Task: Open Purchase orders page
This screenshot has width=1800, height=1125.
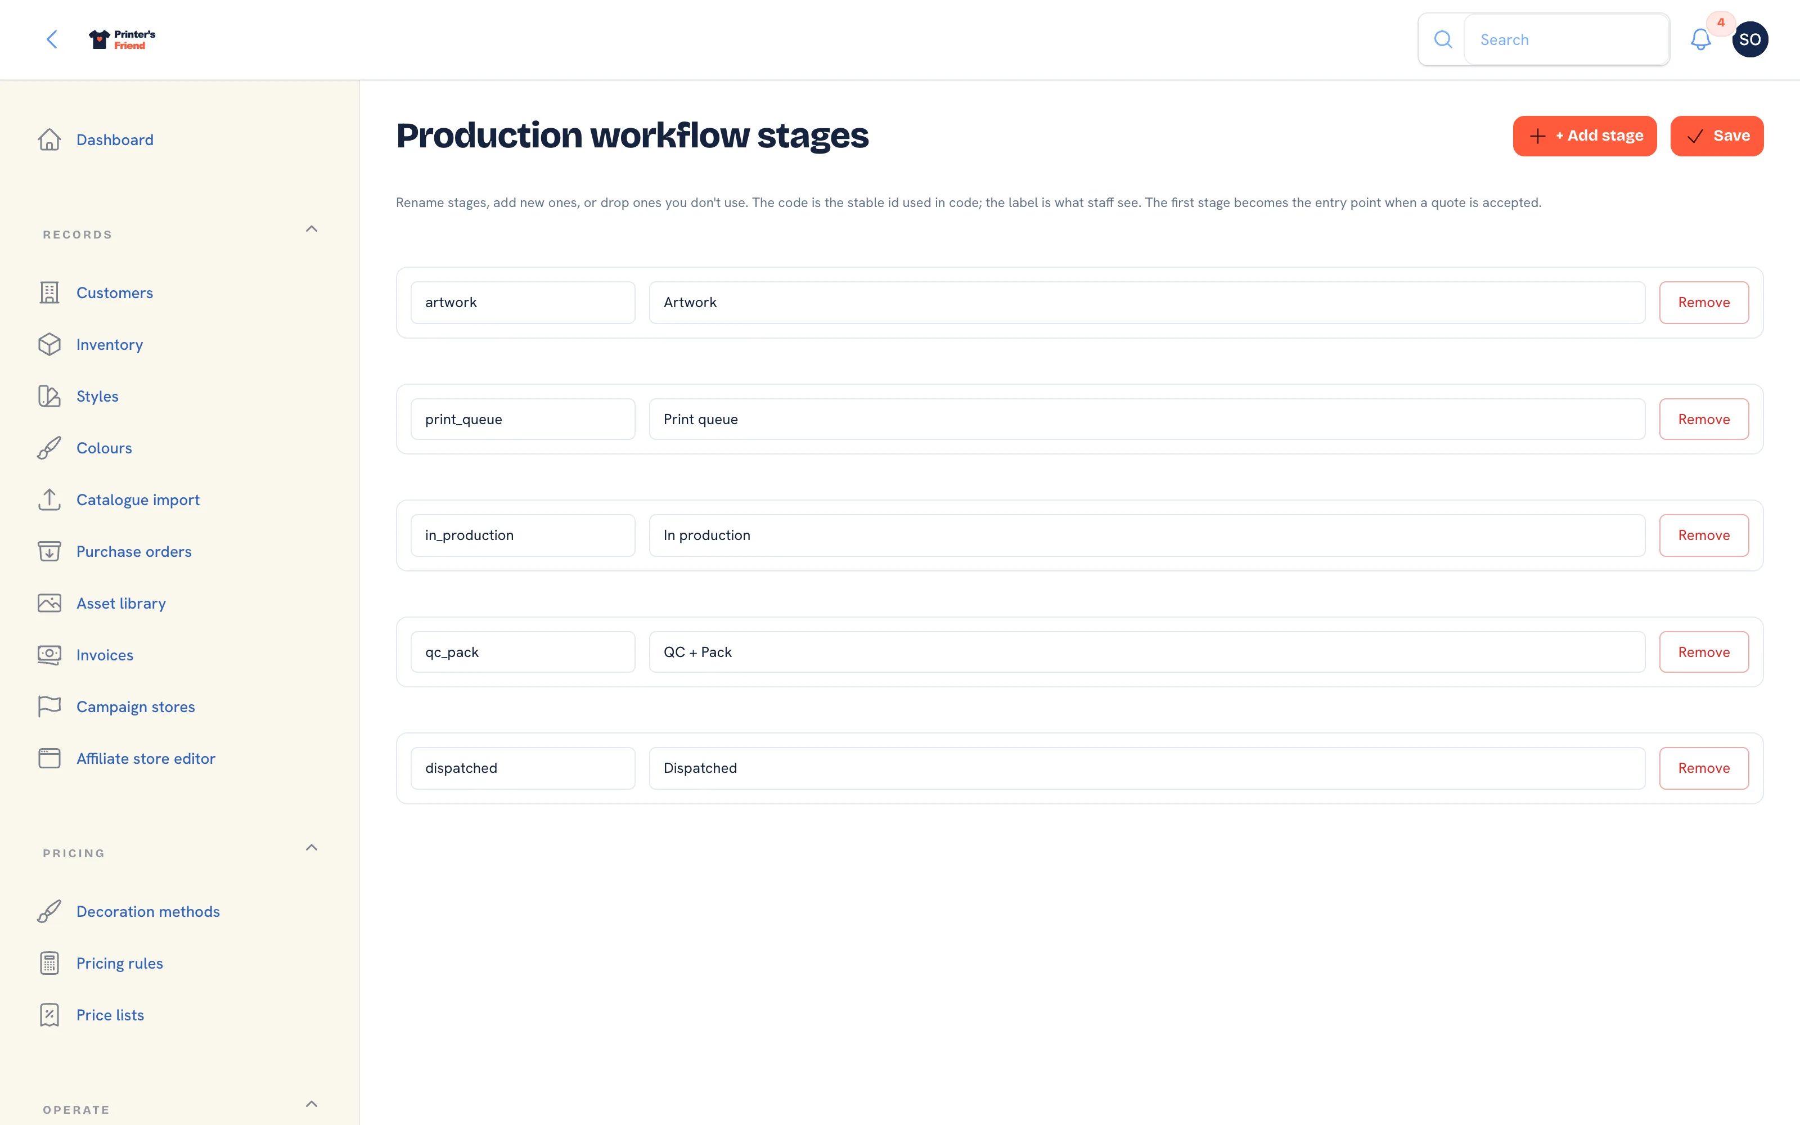Action: point(134,551)
